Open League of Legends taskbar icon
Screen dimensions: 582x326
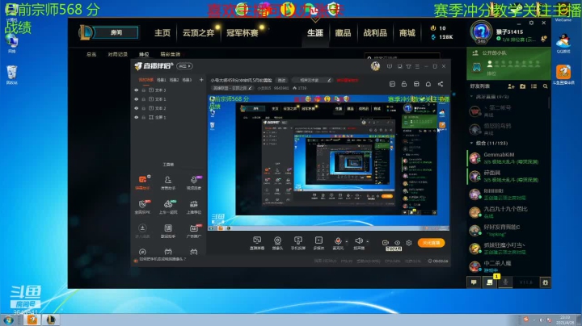[x=50, y=320]
